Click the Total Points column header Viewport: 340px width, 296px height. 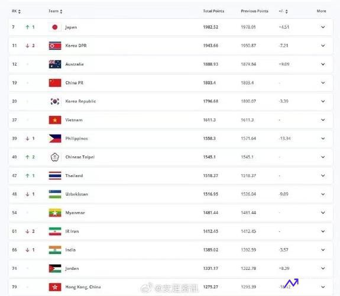point(213,11)
